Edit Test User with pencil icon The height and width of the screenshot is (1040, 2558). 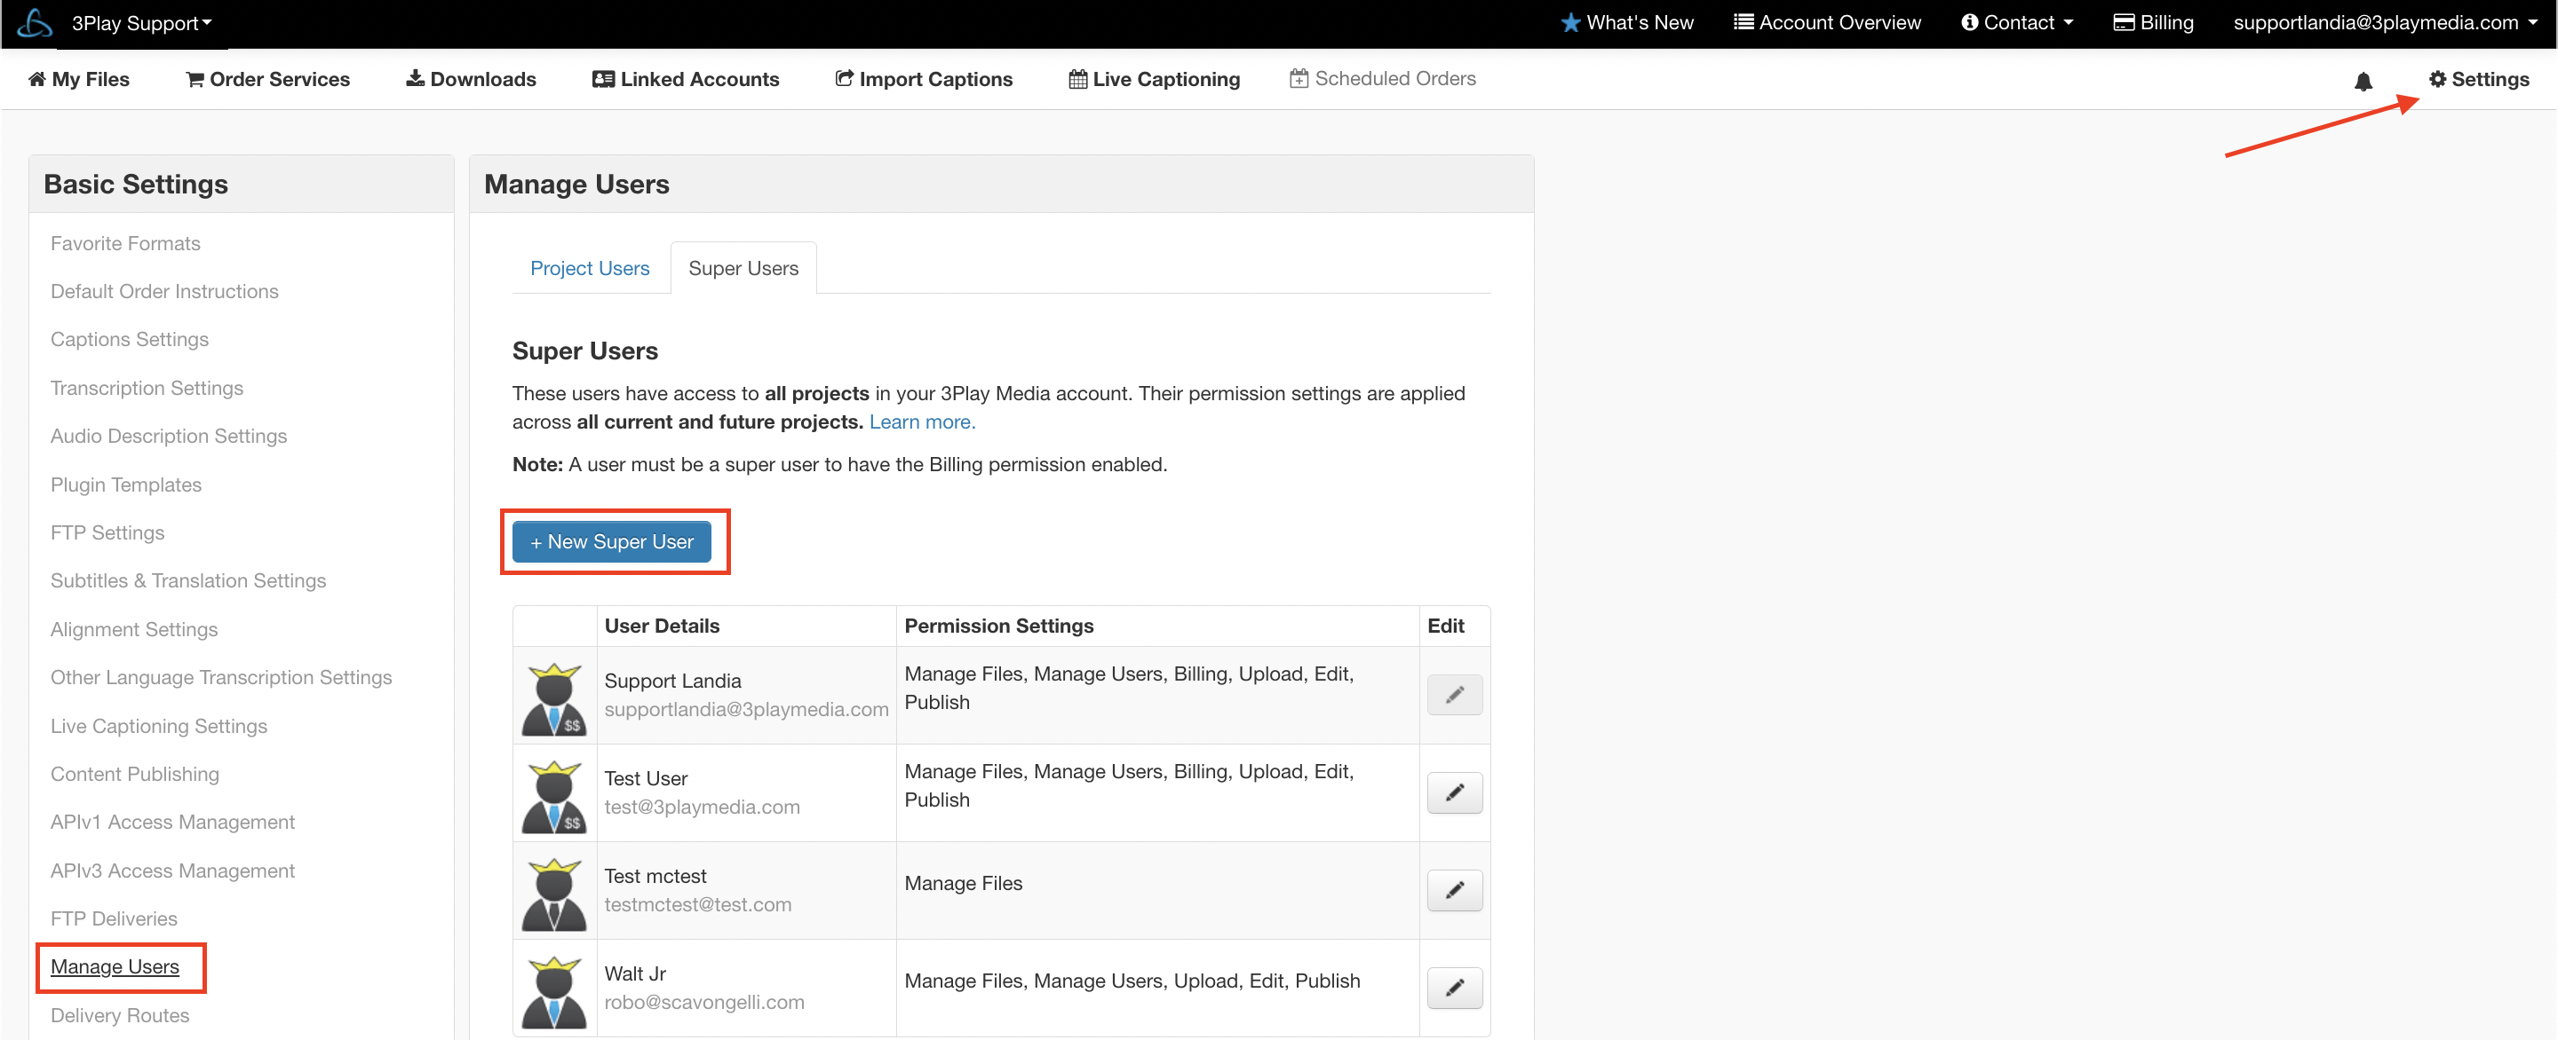pos(1454,793)
